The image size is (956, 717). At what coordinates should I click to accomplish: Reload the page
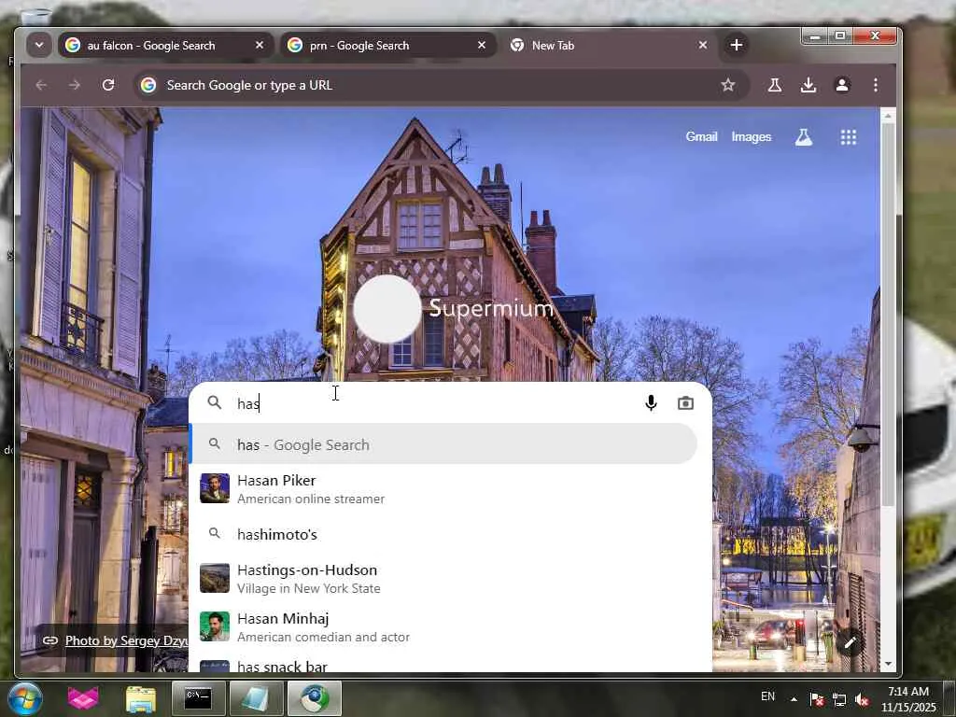(108, 85)
